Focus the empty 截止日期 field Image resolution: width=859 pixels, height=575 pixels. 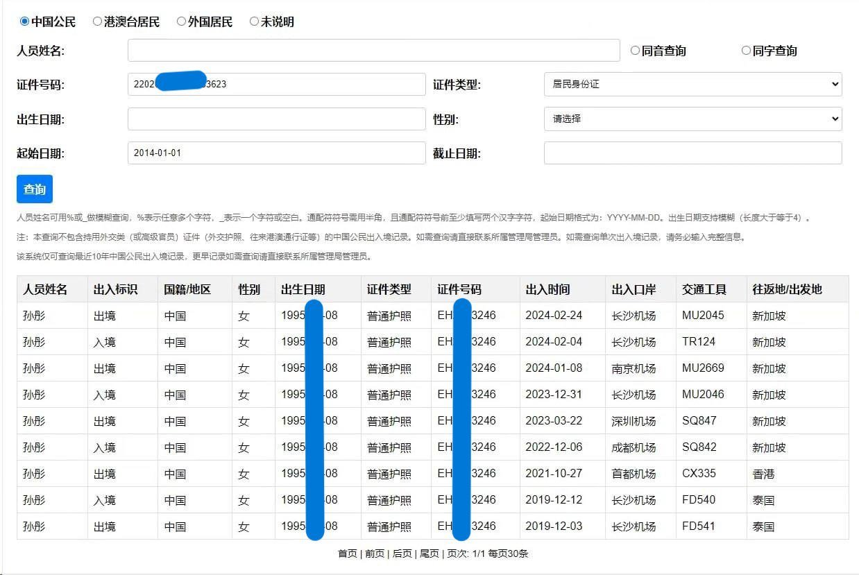point(692,153)
